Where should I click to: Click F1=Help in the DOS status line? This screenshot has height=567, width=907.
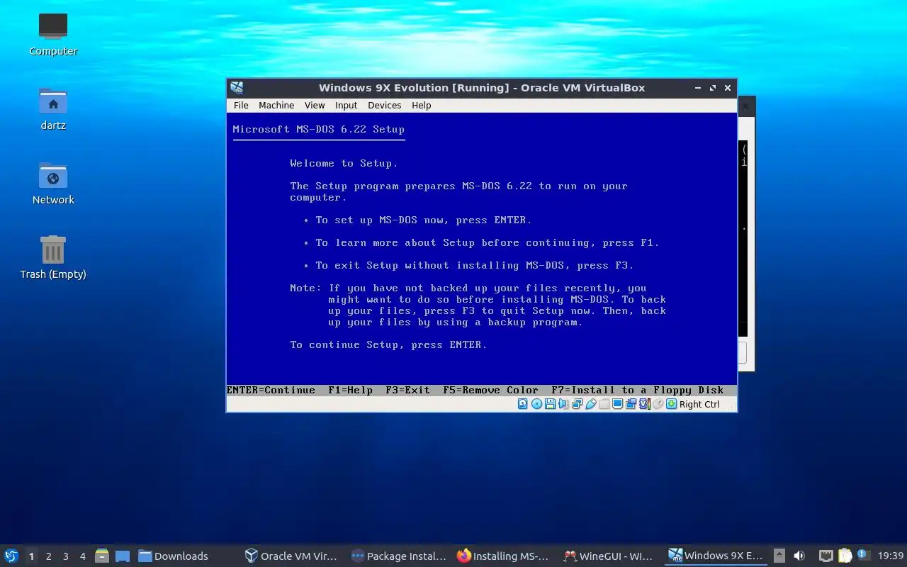coord(350,390)
